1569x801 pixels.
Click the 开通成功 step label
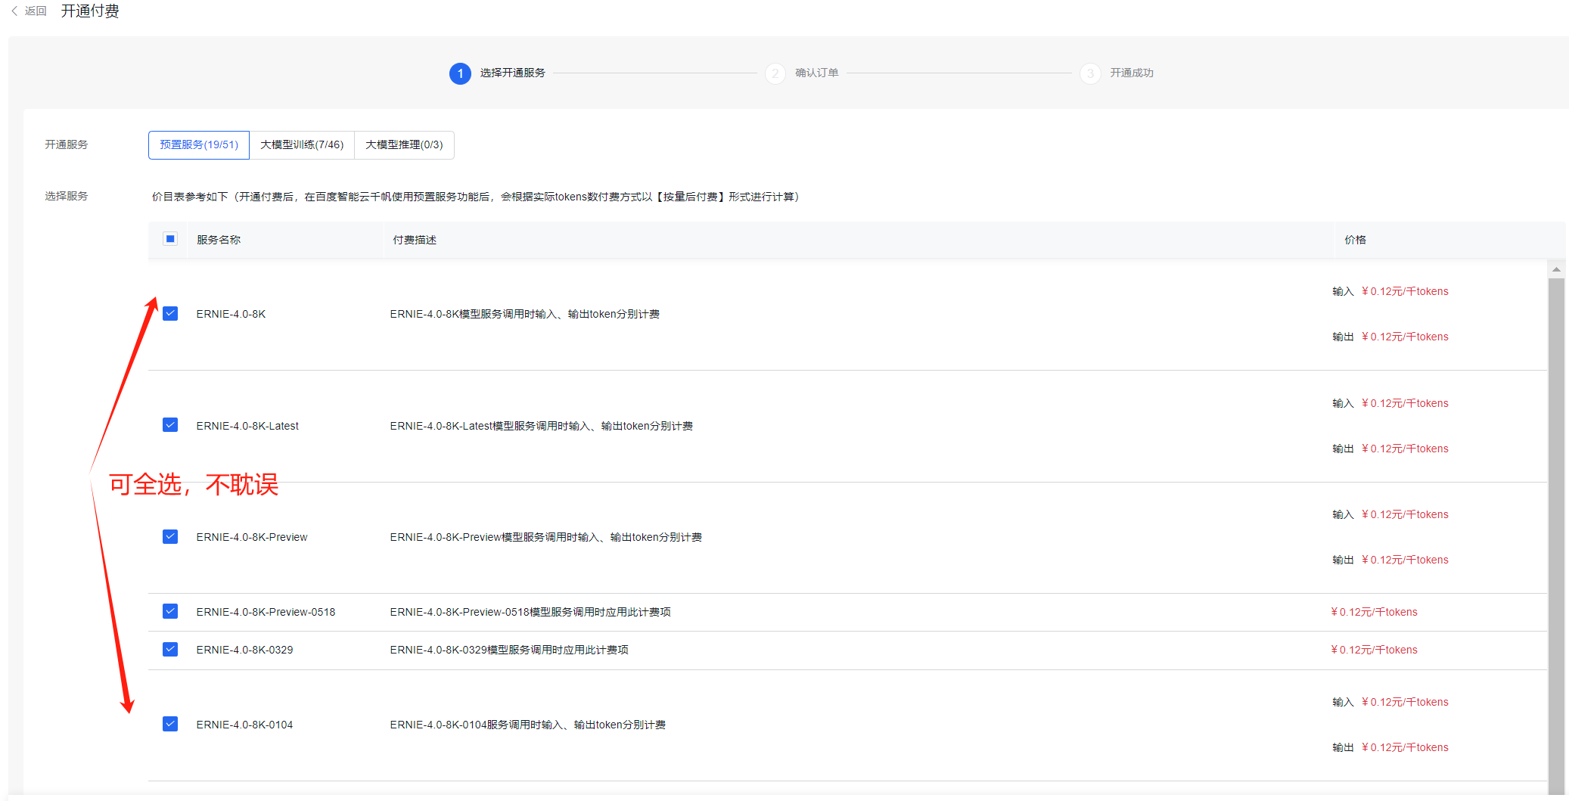[1132, 73]
